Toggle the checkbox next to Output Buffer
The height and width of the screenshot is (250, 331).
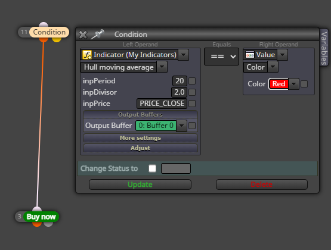point(192,126)
